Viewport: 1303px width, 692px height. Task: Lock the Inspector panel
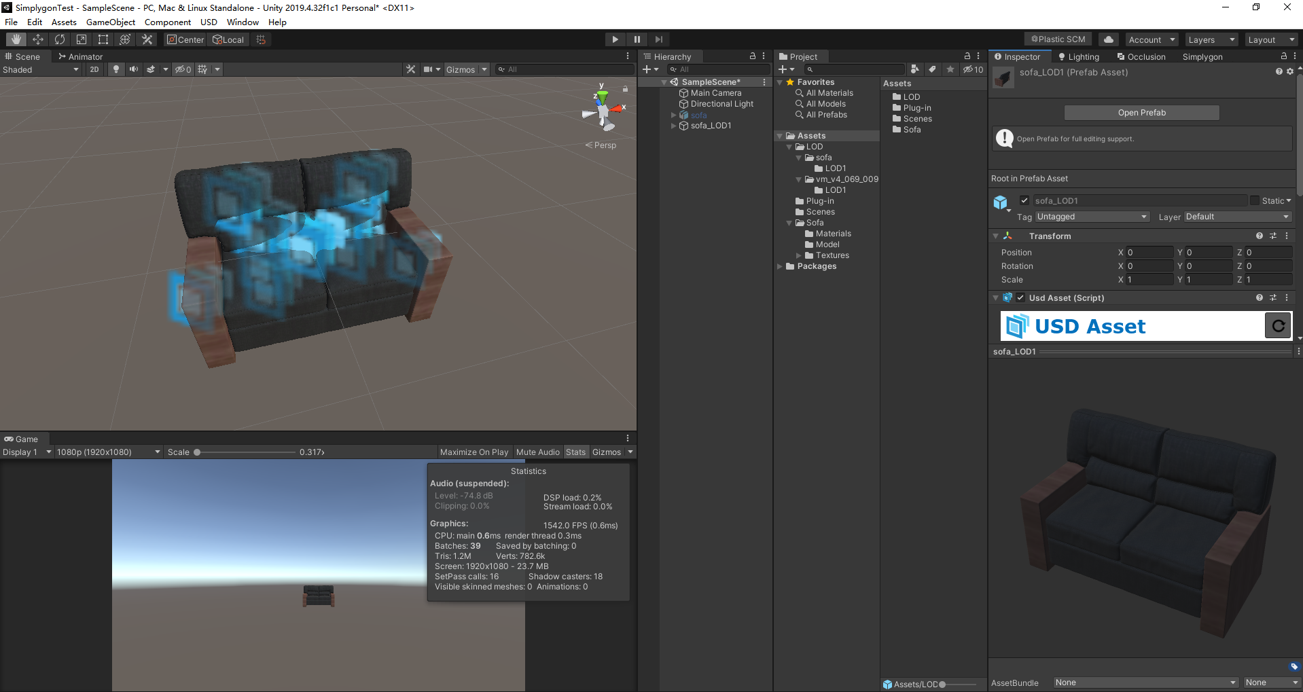coord(1284,56)
